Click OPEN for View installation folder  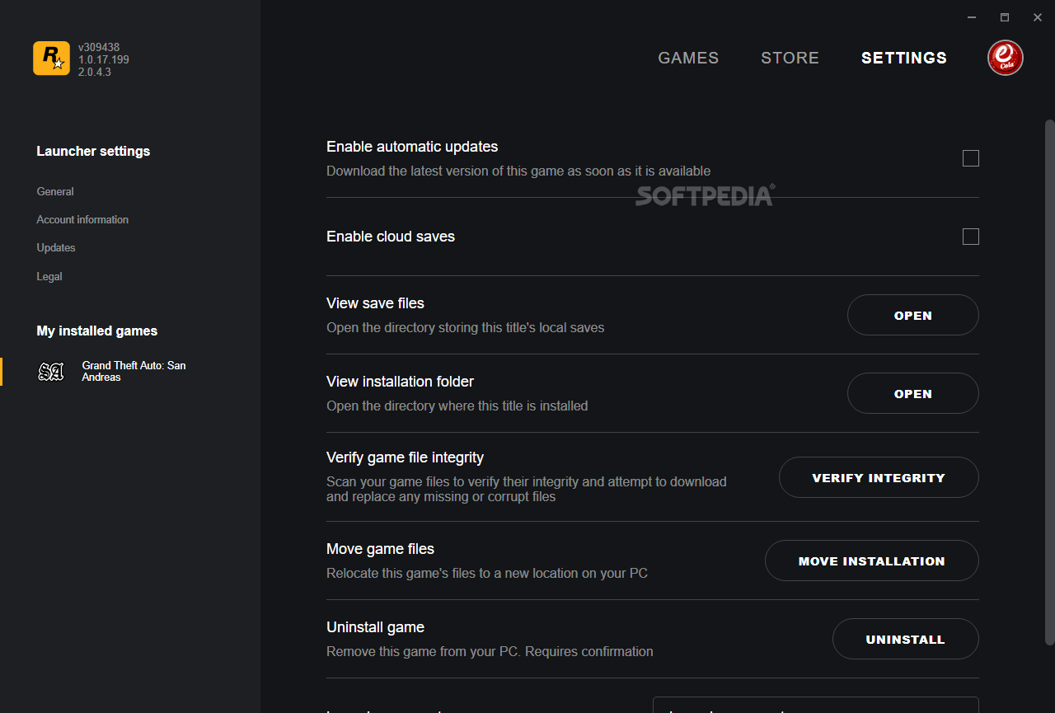tap(913, 393)
